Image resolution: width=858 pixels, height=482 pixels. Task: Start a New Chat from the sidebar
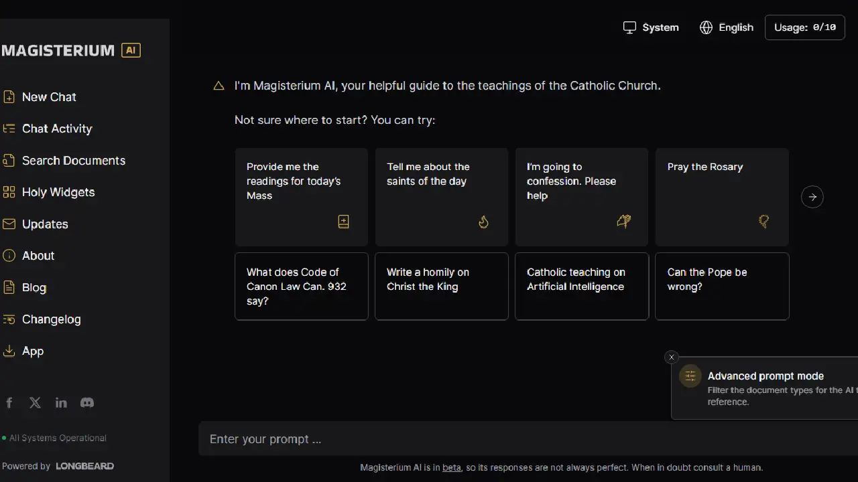(x=48, y=97)
